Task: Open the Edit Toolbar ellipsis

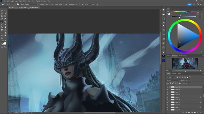Action: coord(5,38)
